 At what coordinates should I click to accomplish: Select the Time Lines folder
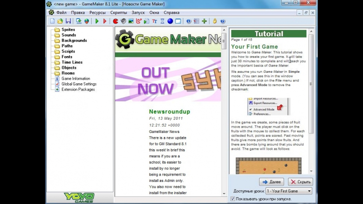pos(72,62)
